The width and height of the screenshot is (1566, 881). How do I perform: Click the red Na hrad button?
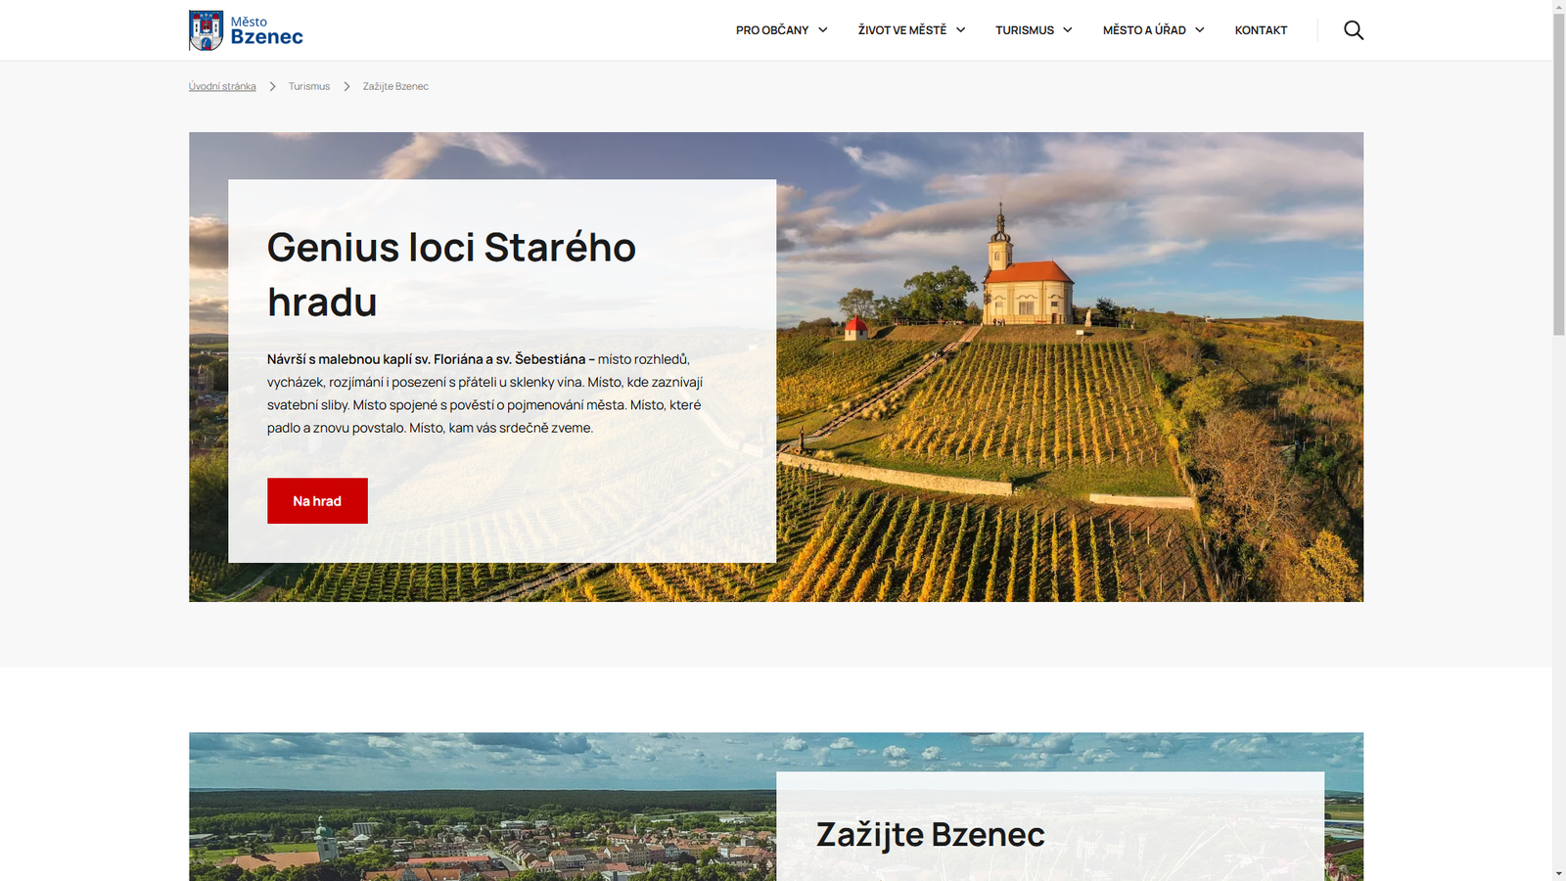pyautogui.click(x=317, y=500)
